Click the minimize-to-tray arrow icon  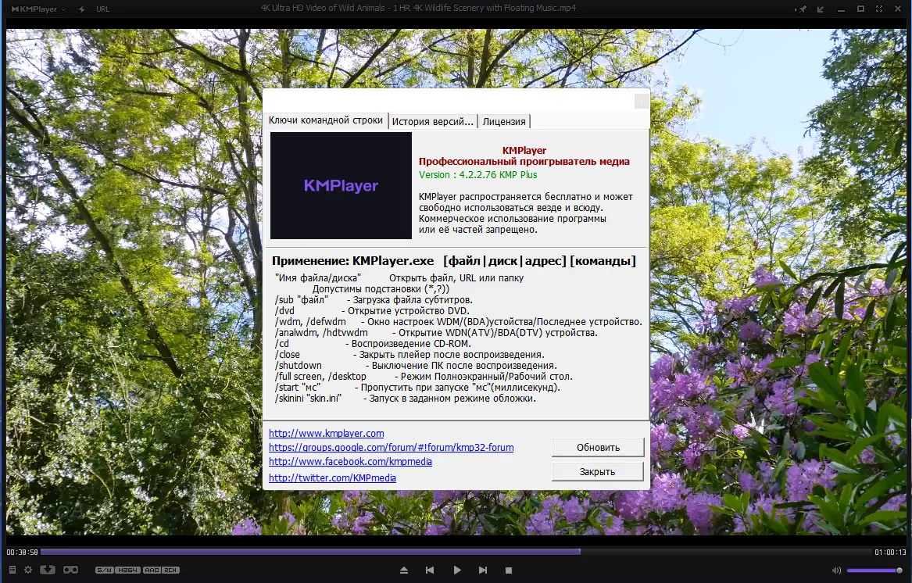point(821,9)
